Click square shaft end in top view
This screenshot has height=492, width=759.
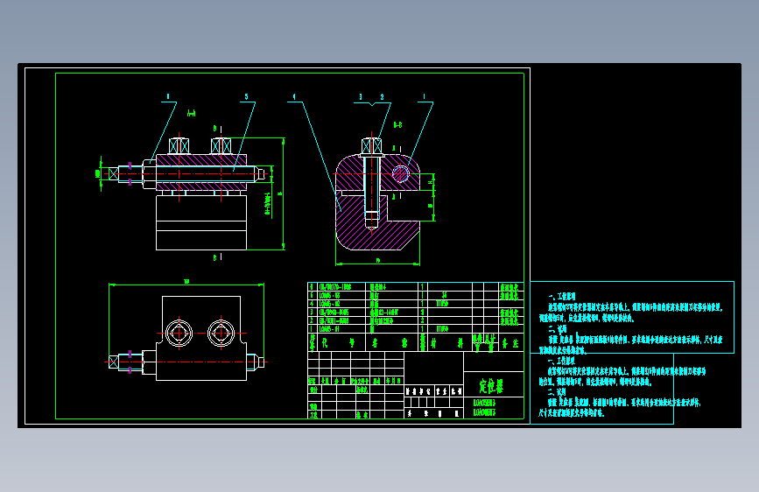[113, 362]
